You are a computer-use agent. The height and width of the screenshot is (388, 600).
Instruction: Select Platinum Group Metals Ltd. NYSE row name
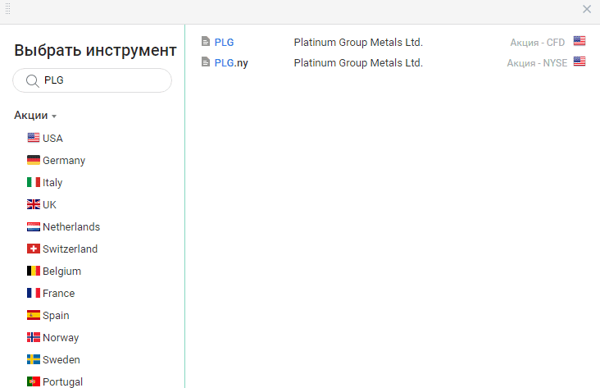point(358,63)
